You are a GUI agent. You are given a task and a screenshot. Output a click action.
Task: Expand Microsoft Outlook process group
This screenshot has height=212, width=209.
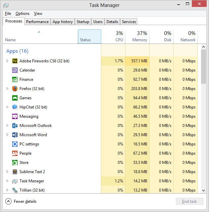coord(8,126)
